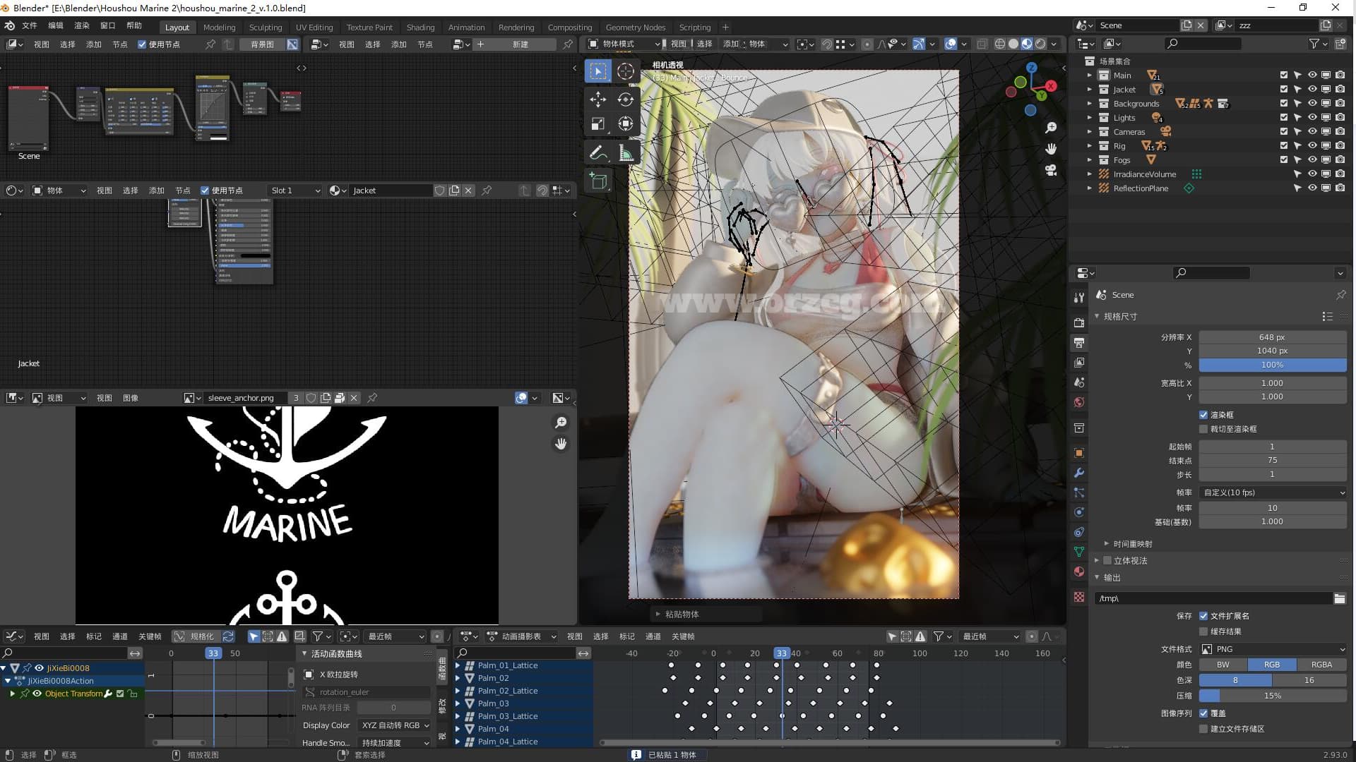Image resolution: width=1356 pixels, height=762 pixels.
Task: Click the image editor pan hand icon
Action: point(561,444)
